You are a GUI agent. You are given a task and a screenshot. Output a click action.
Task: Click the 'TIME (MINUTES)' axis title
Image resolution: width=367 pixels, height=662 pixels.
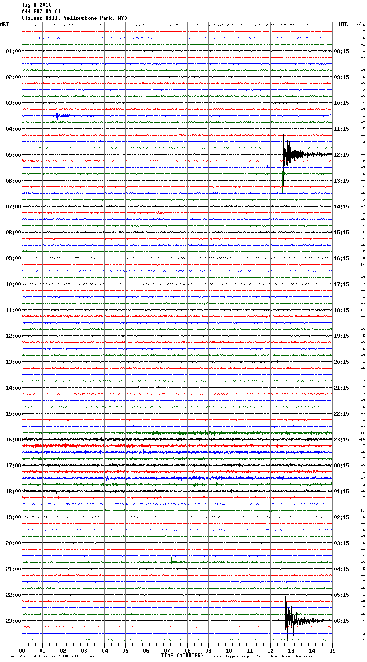tap(182, 656)
